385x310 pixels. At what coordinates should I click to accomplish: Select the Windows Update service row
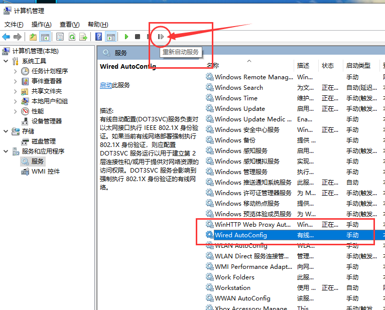(240, 109)
